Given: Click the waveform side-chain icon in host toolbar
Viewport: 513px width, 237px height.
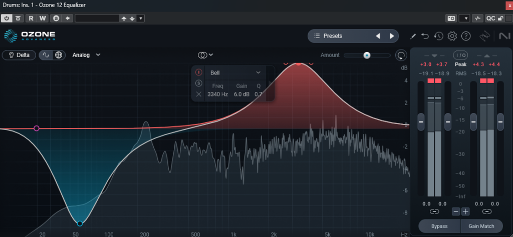Looking at the screenshot, I should click(x=478, y=18).
